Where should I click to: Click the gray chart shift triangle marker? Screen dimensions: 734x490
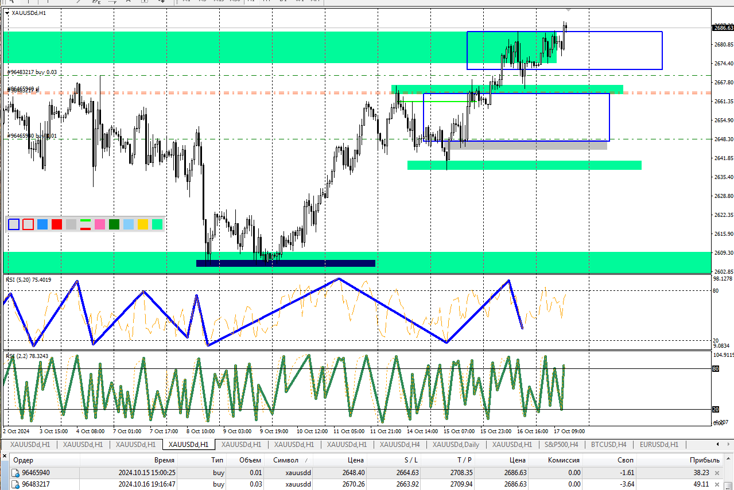click(x=568, y=10)
